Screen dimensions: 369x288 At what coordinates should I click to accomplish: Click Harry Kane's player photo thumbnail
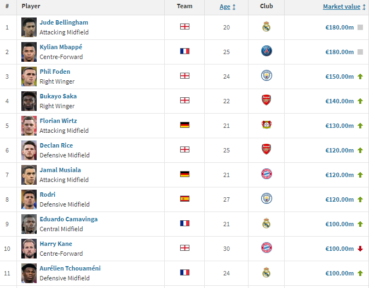pos(29,248)
